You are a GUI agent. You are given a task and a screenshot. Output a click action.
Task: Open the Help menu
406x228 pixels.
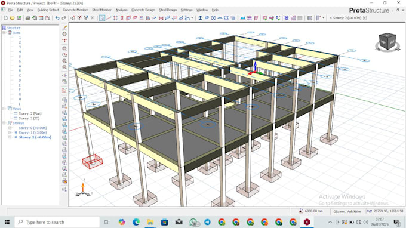(x=215, y=10)
